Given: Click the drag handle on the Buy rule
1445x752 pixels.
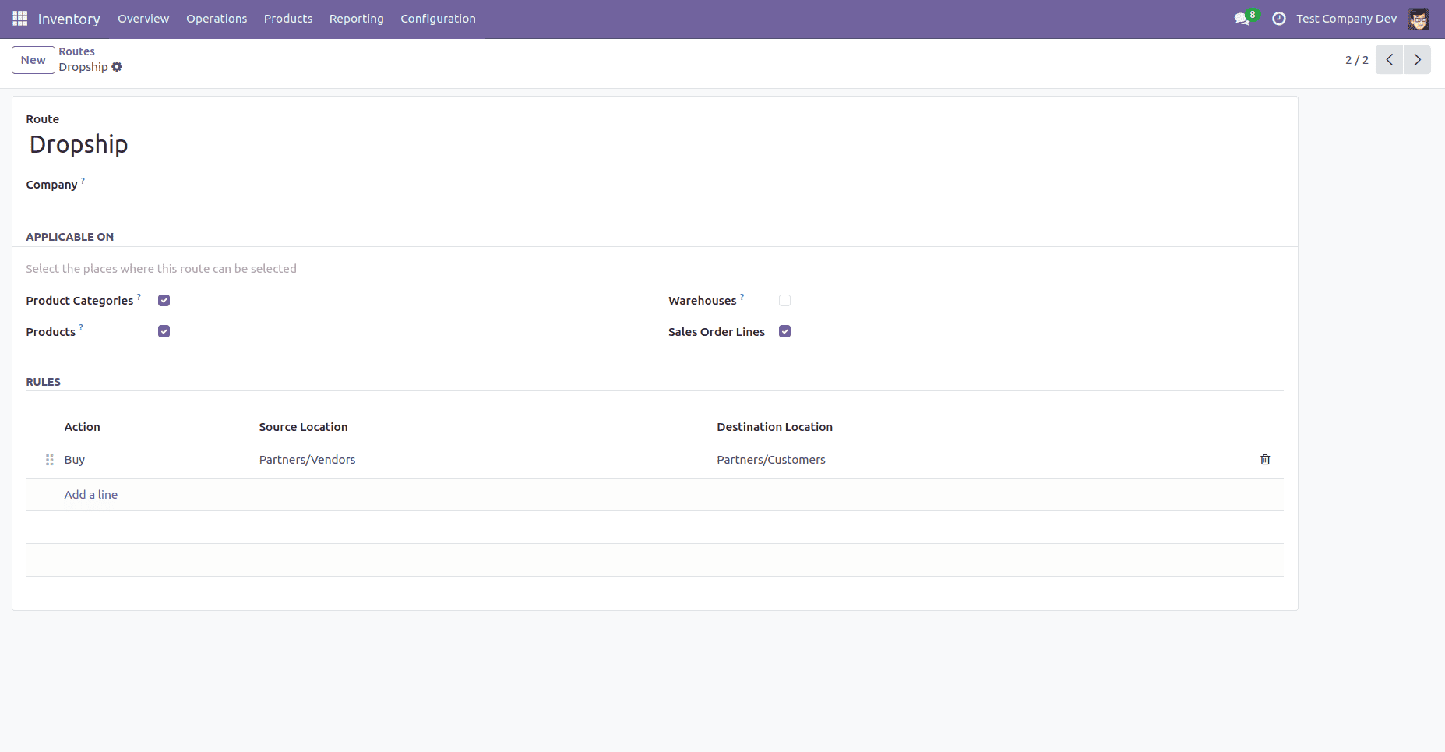Looking at the screenshot, I should pos(49,460).
